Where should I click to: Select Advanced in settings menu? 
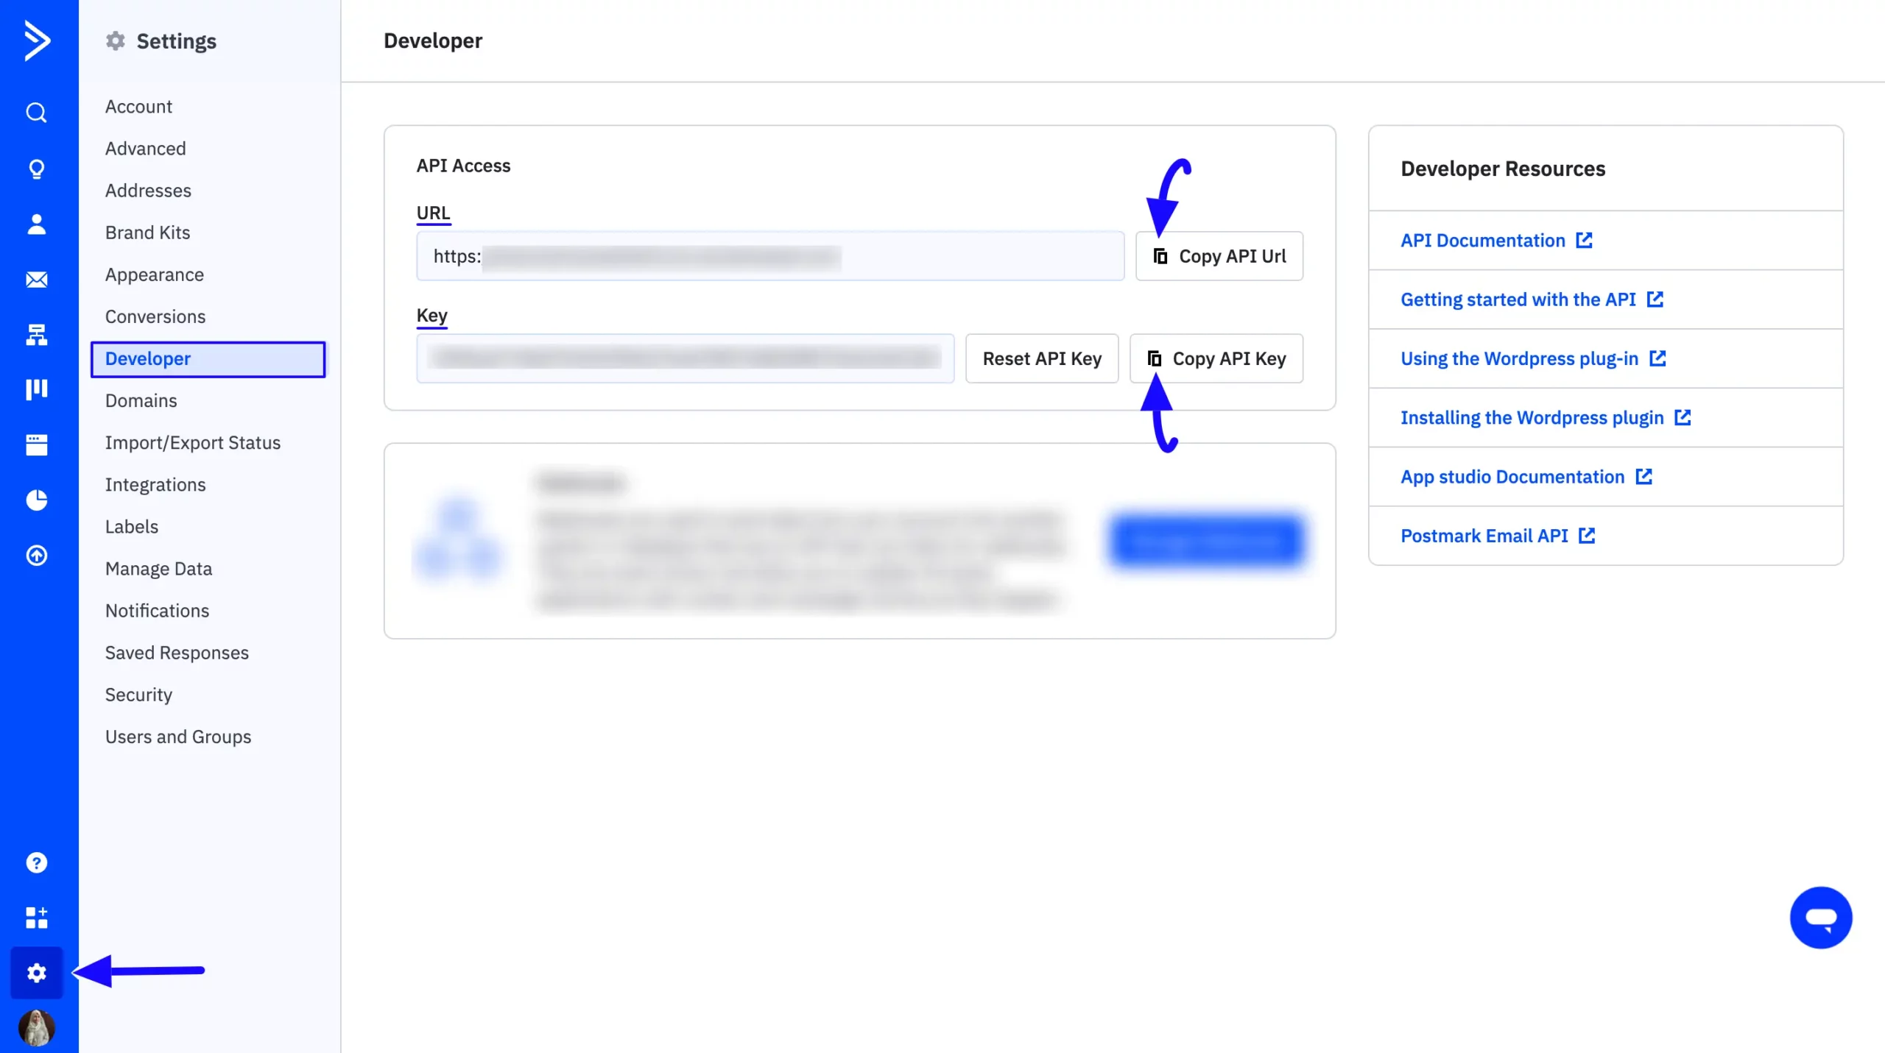tap(145, 149)
